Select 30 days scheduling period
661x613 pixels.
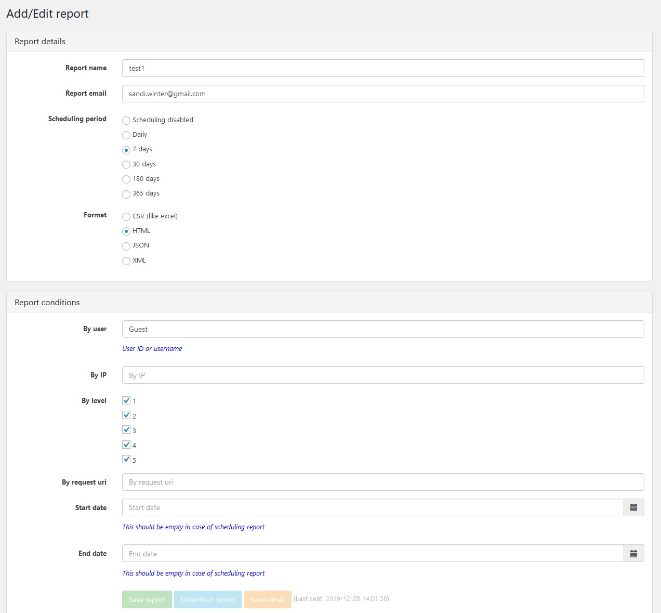pos(126,165)
